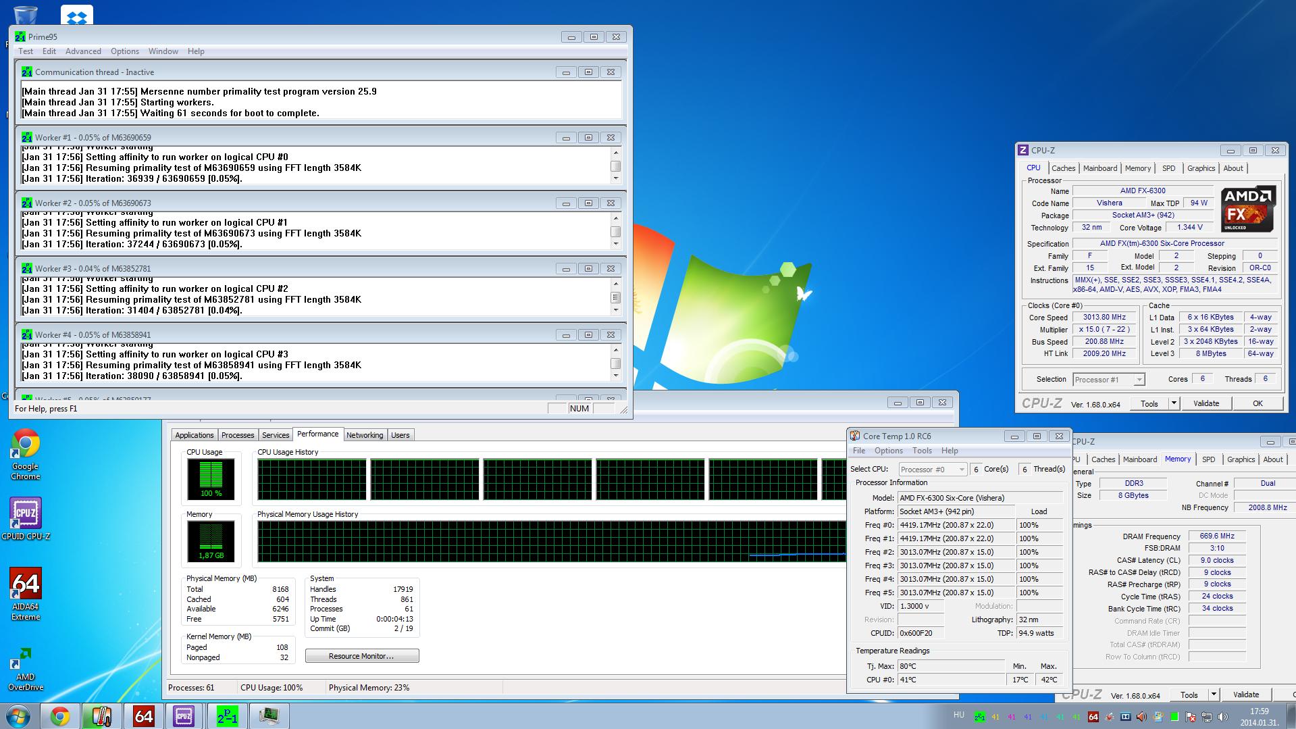This screenshot has height=729, width=1296.
Task: Click the orange speaker tray icon
Action: [x=1142, y=717]
